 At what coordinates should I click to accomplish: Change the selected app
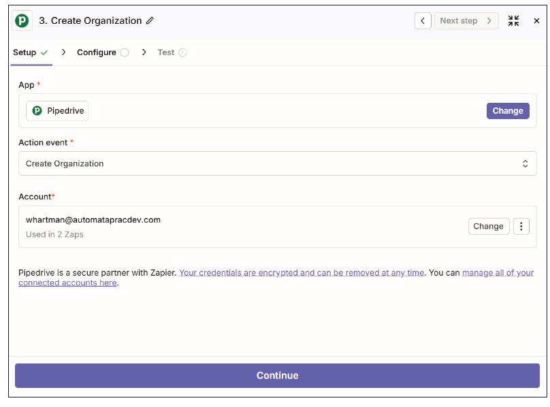pos(508,111)
